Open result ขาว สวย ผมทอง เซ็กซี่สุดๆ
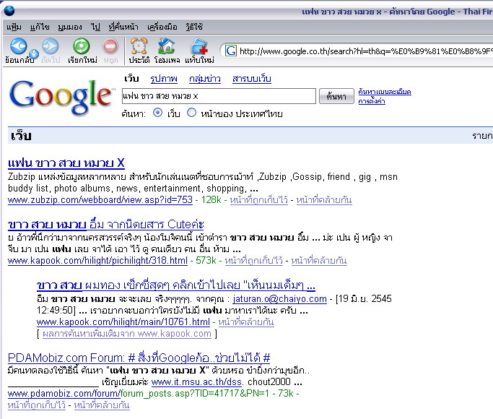This screenshot has height=419, width=493. [x=175, y=285]
